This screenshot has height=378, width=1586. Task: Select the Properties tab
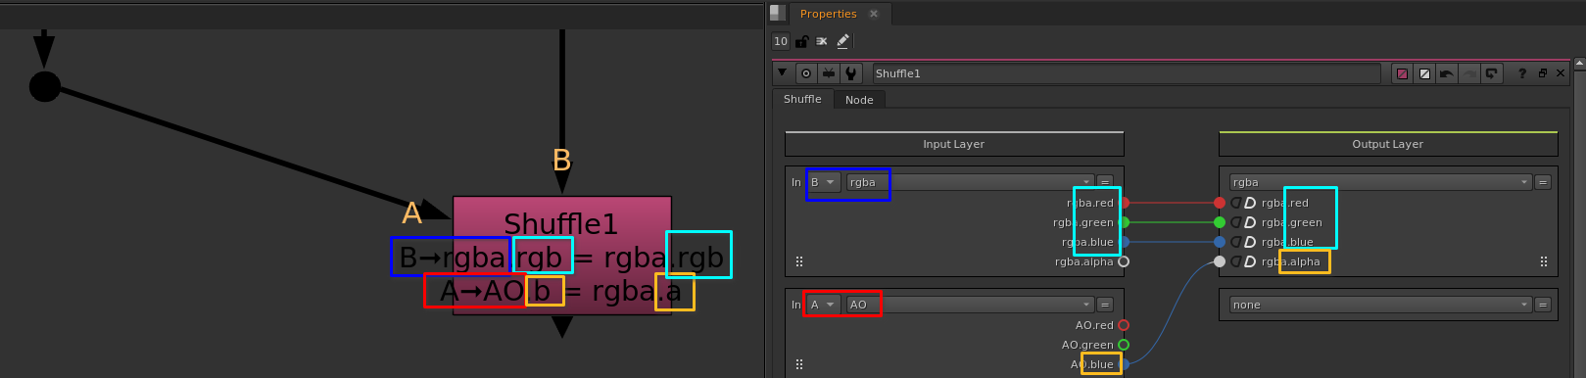(x=828, y=14)
